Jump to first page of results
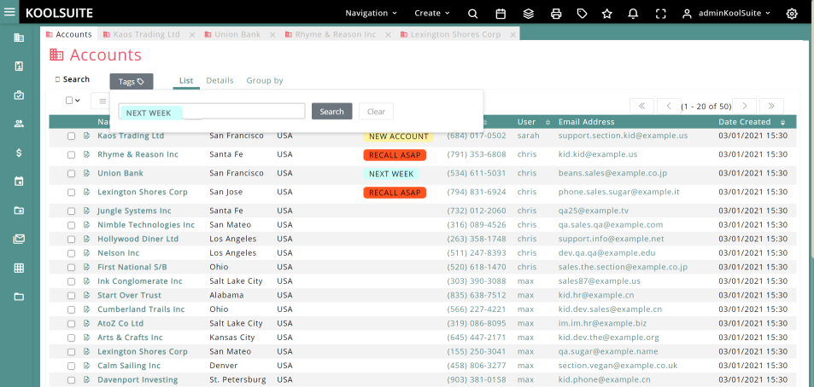Screen dimensions: 814x387 pos(641,106)
